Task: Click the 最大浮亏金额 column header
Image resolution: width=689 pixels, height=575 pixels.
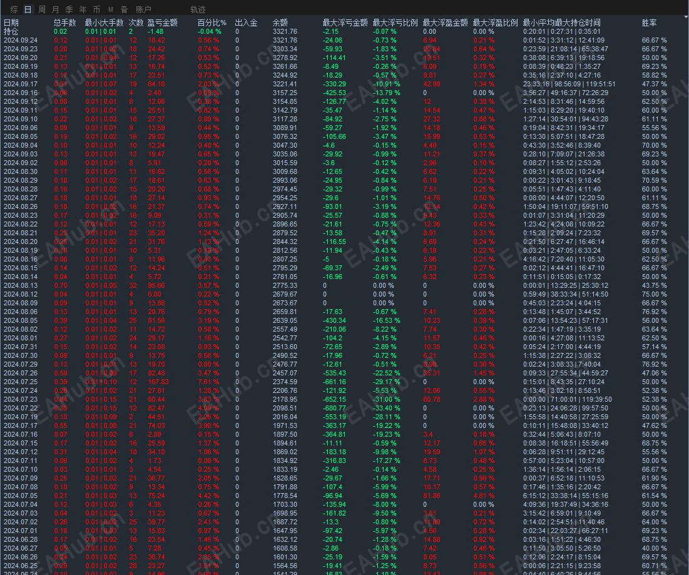Action: click(345, 23)
